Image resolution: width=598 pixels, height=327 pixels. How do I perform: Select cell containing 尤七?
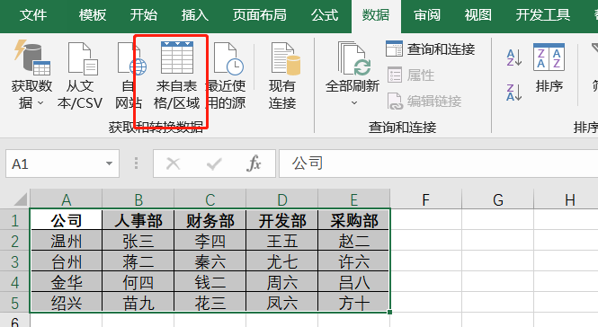(x=282, y=261)
